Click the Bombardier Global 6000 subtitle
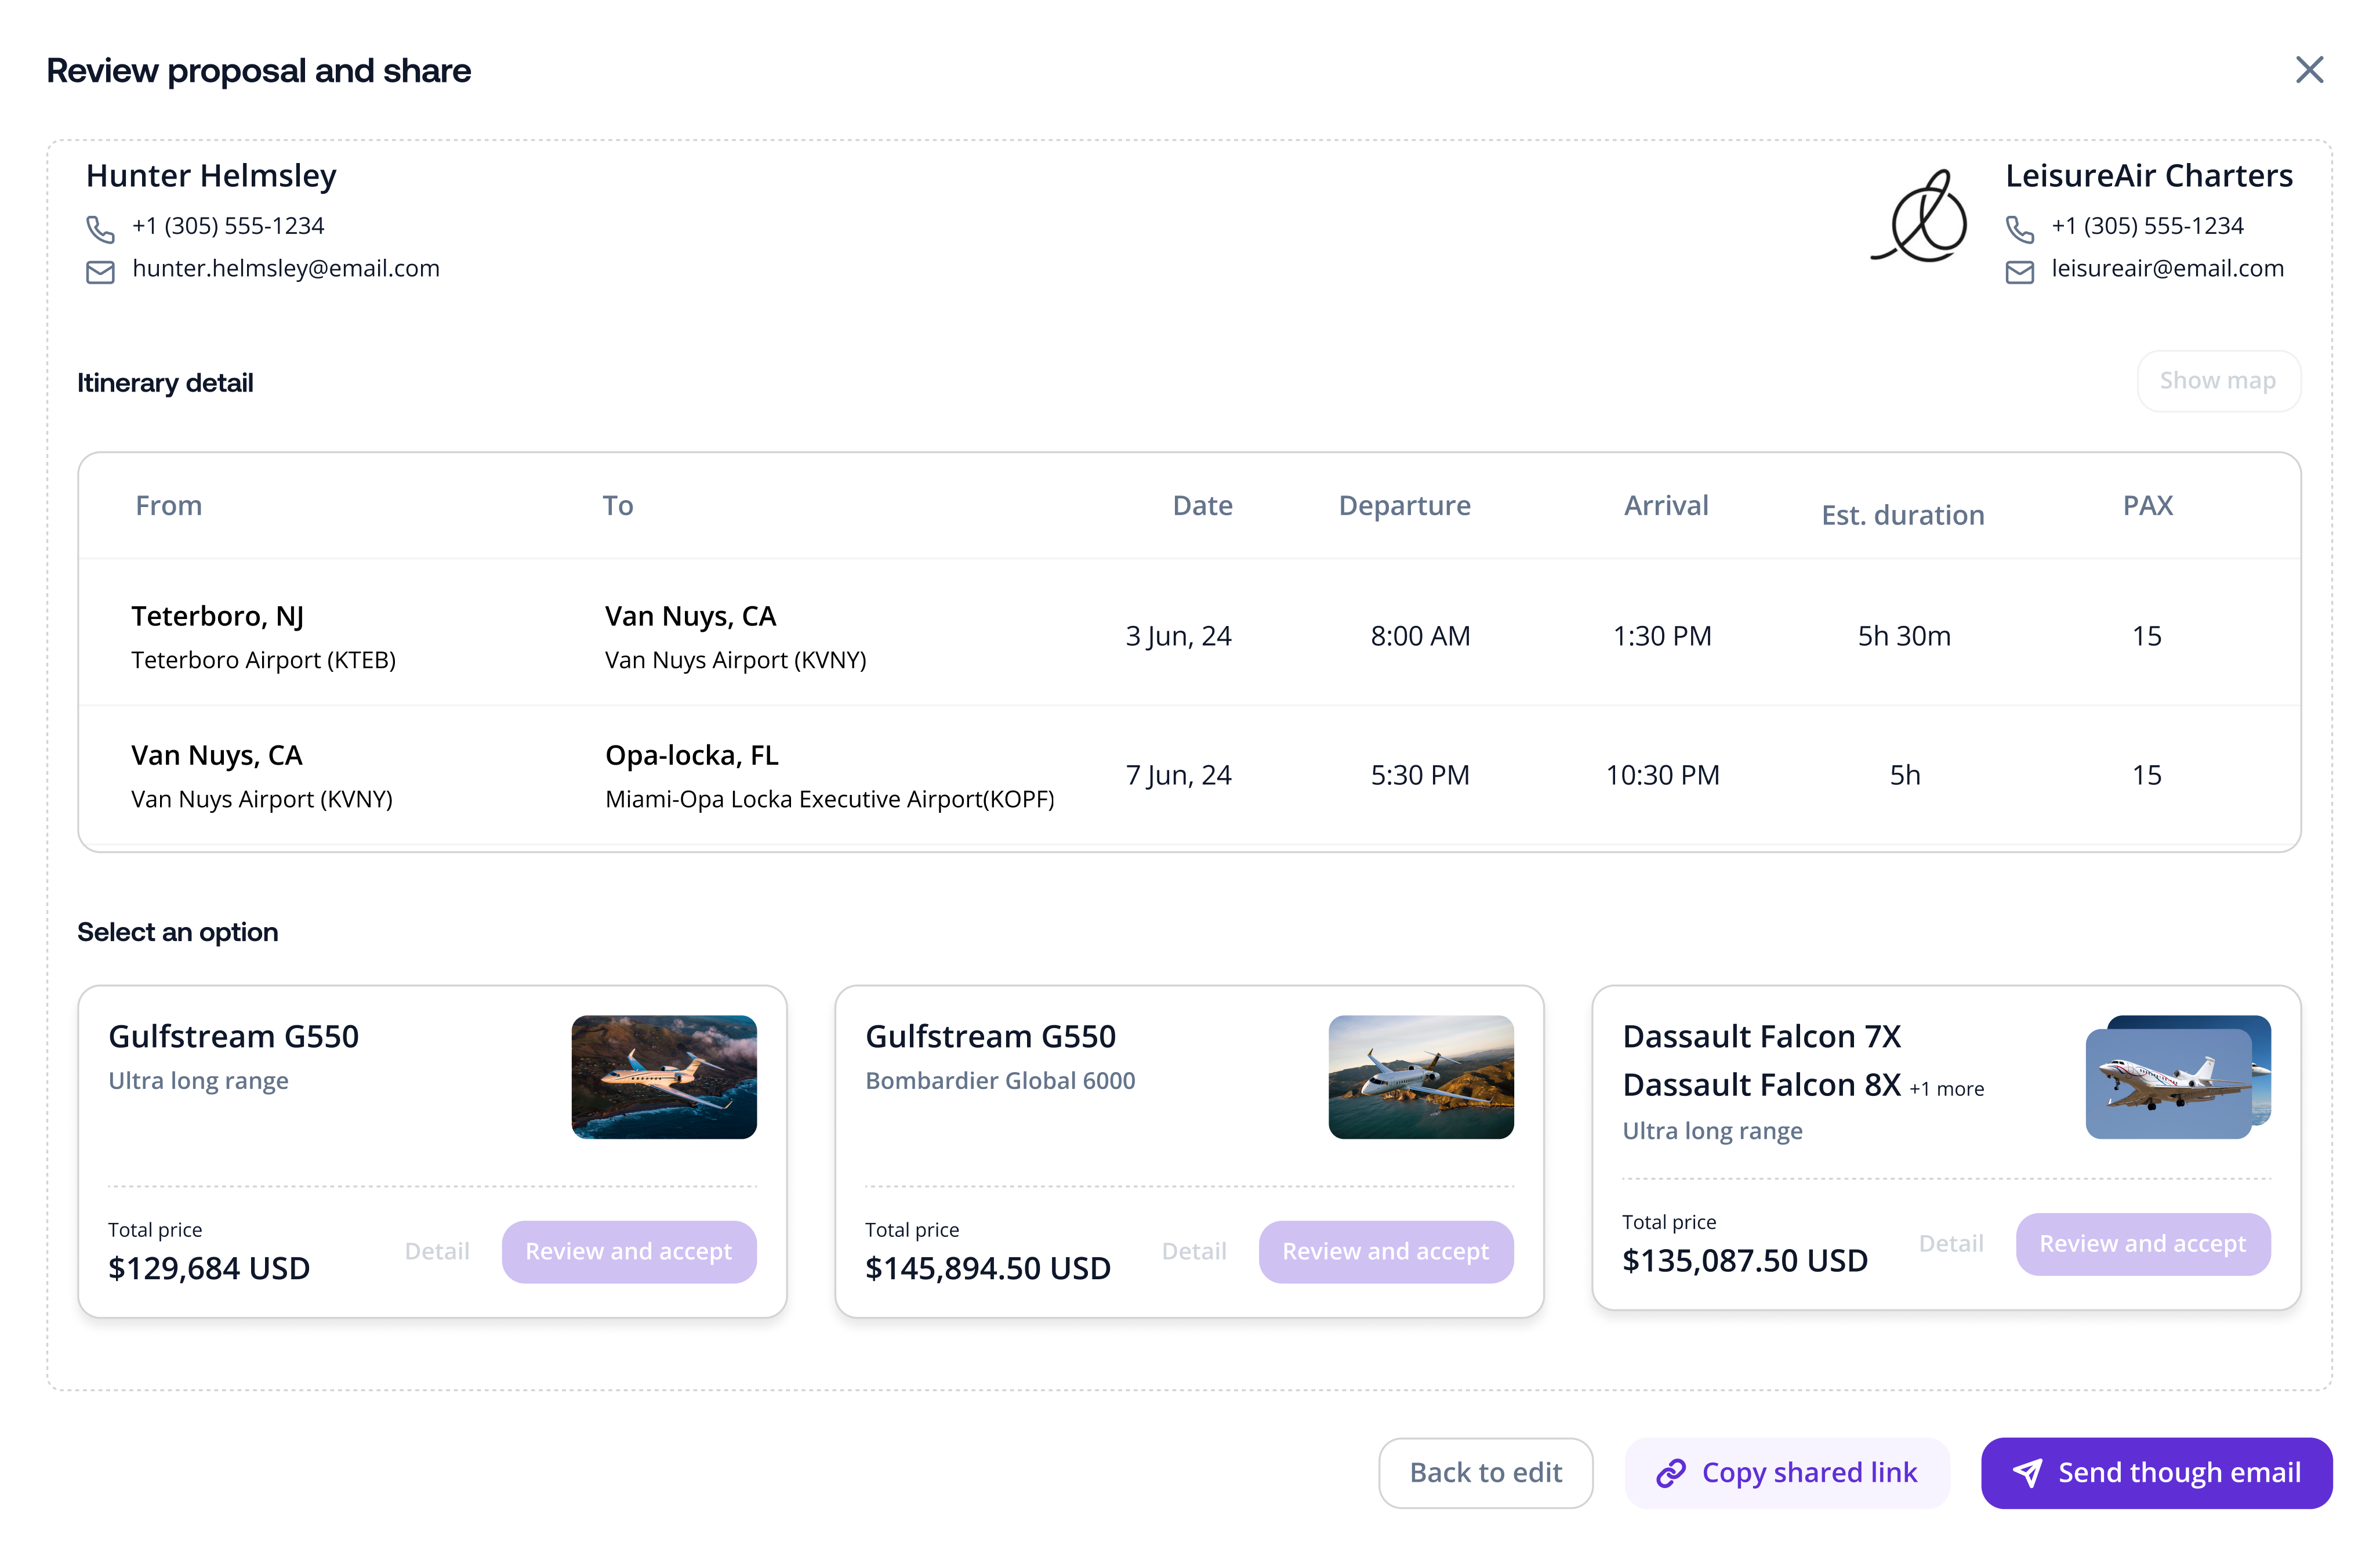 tap(1000, 1081)
